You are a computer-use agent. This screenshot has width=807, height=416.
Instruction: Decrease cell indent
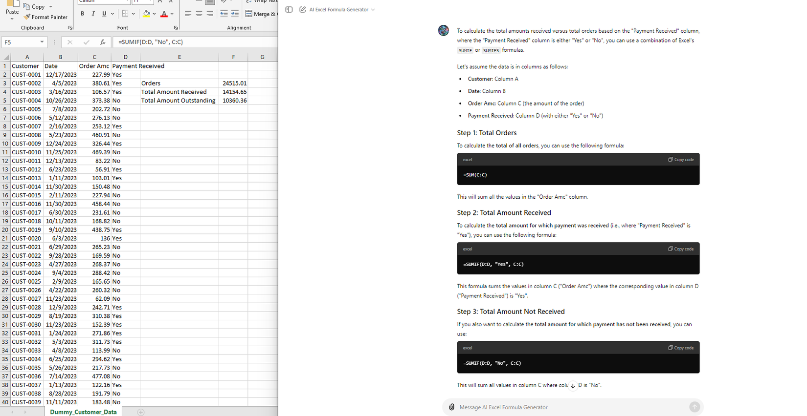(x=224, y=14)
